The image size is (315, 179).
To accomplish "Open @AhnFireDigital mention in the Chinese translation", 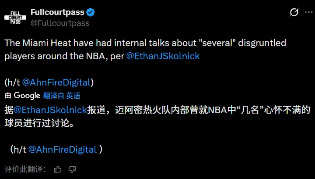I will (x=62, y=149).
